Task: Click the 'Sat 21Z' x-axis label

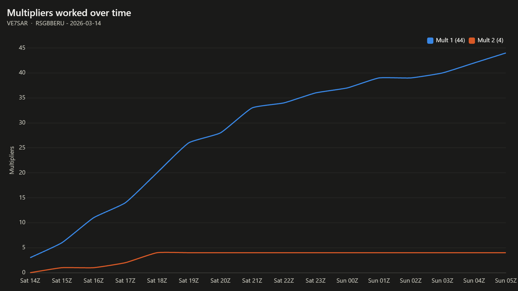Action: coord(252,281)
